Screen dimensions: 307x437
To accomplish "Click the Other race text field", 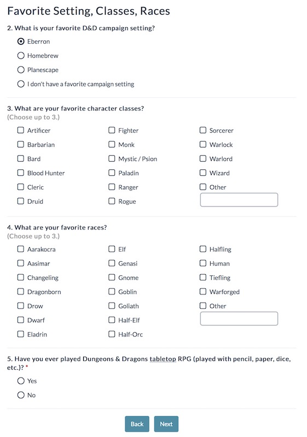I will click(x=239, y=318).
